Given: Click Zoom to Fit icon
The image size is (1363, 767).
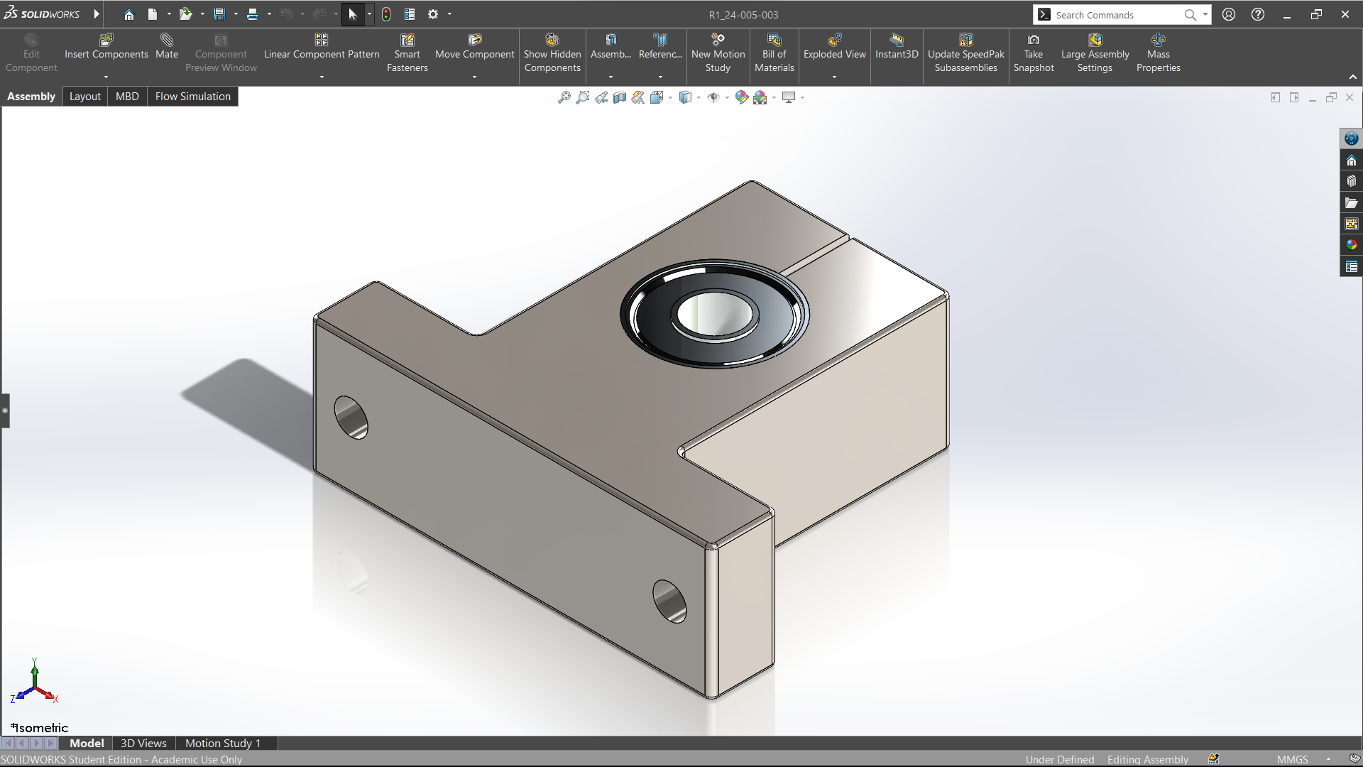Looking at the screenshot, I should pyautogui.click(x=564, y=98).
